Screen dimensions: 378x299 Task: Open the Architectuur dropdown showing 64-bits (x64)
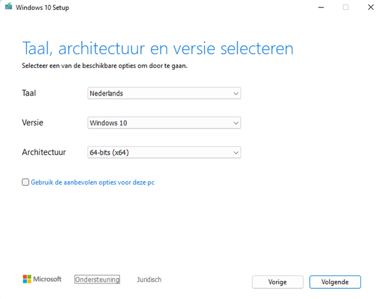pos(164,152)
